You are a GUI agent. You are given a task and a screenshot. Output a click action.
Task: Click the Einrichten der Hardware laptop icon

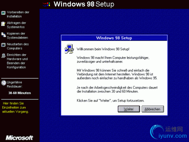pos(3,56)
